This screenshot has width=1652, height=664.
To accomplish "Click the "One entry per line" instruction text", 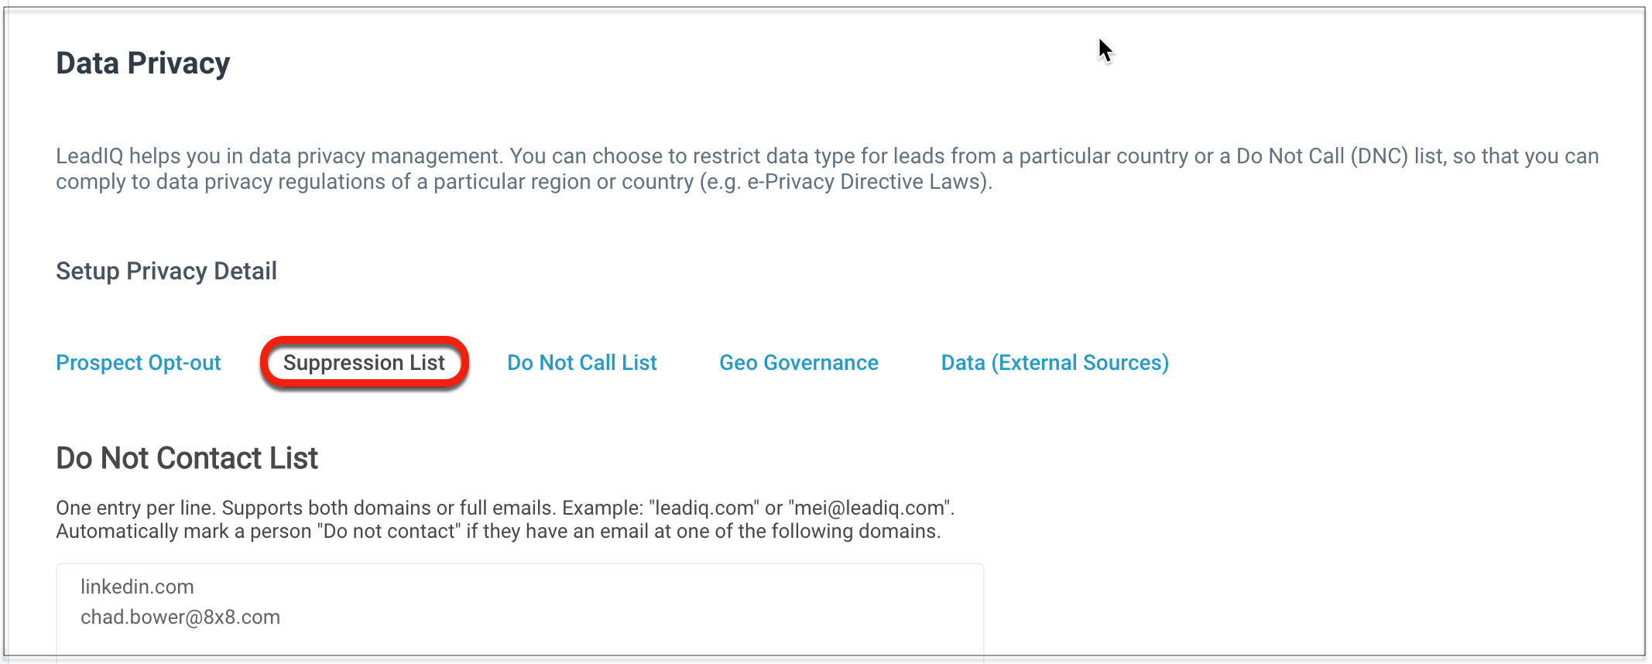I will (x=135, y=508).
